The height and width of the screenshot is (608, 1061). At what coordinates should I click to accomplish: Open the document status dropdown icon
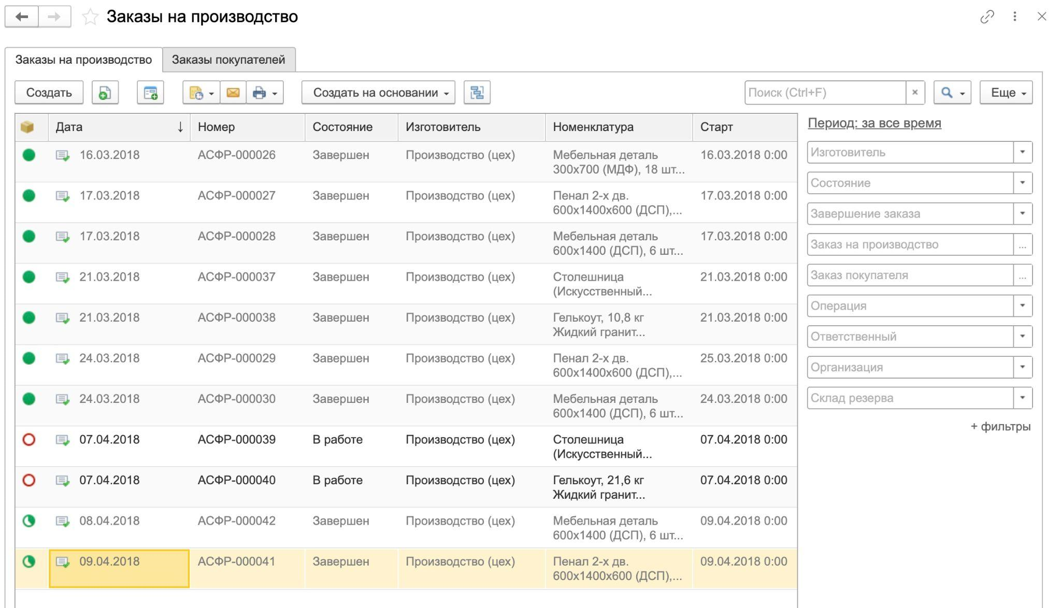[201, 93]
